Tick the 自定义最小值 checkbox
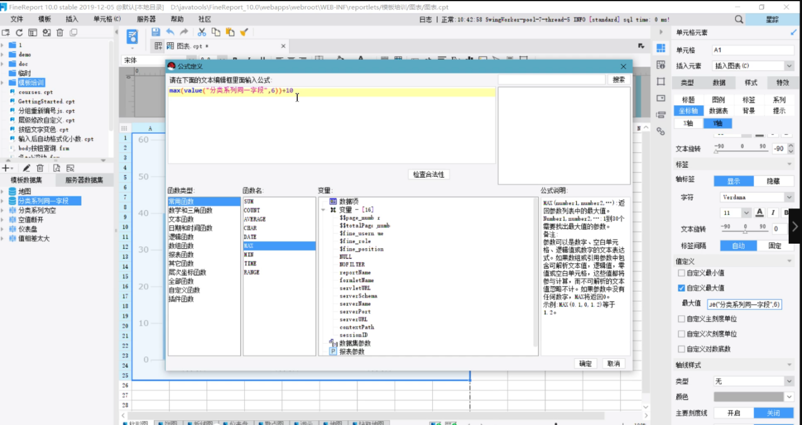 681,273
